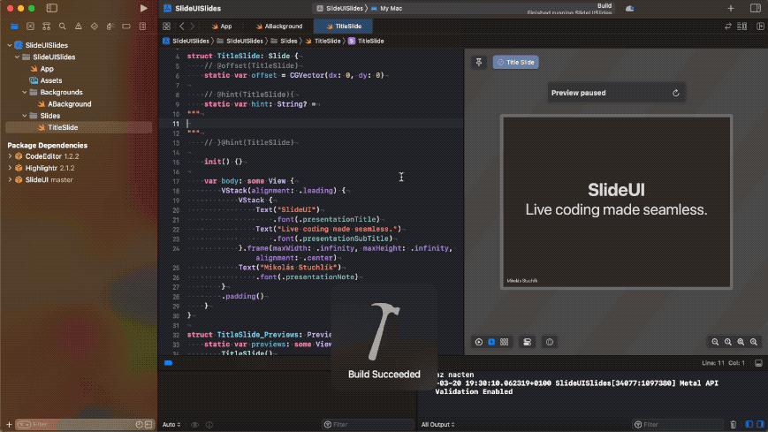
Task: Zoom in the preview canvas
Action: coord(754,343)
